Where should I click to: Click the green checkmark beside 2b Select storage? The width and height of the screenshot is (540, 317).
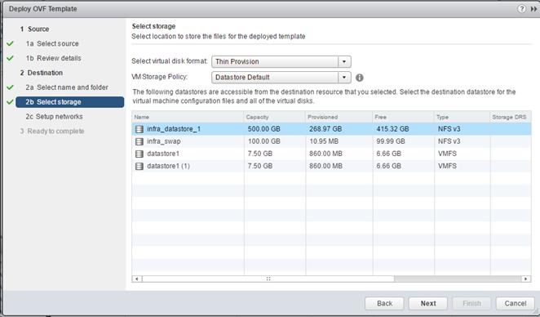click(10, 102)
